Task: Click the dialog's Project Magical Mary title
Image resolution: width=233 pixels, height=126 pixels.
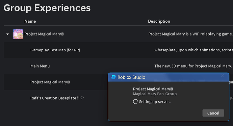Action: tap(153, 89)
